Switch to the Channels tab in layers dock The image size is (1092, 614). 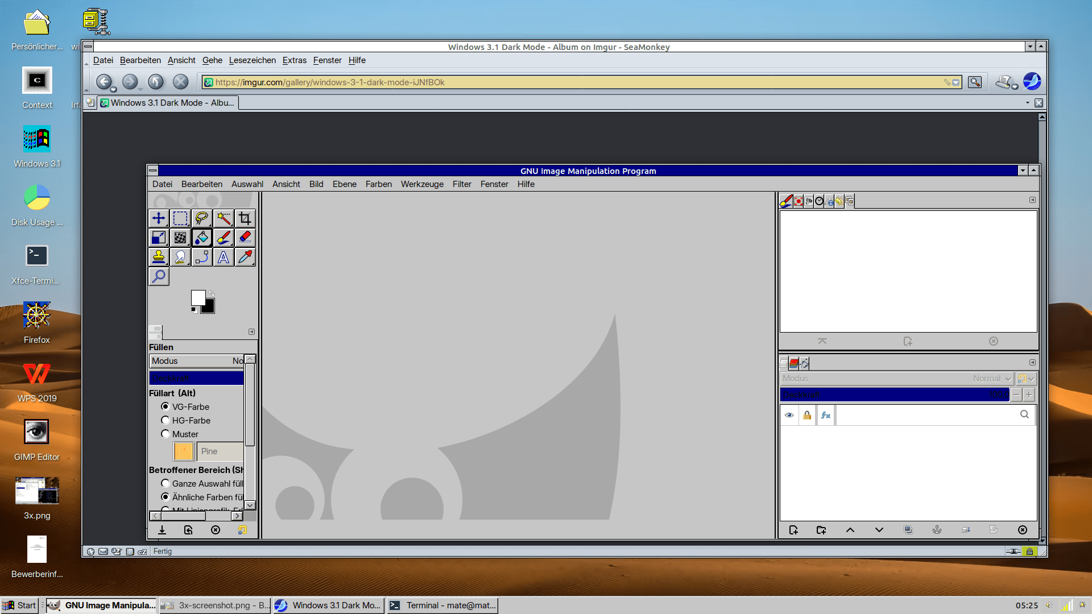[x=794, y=363]
